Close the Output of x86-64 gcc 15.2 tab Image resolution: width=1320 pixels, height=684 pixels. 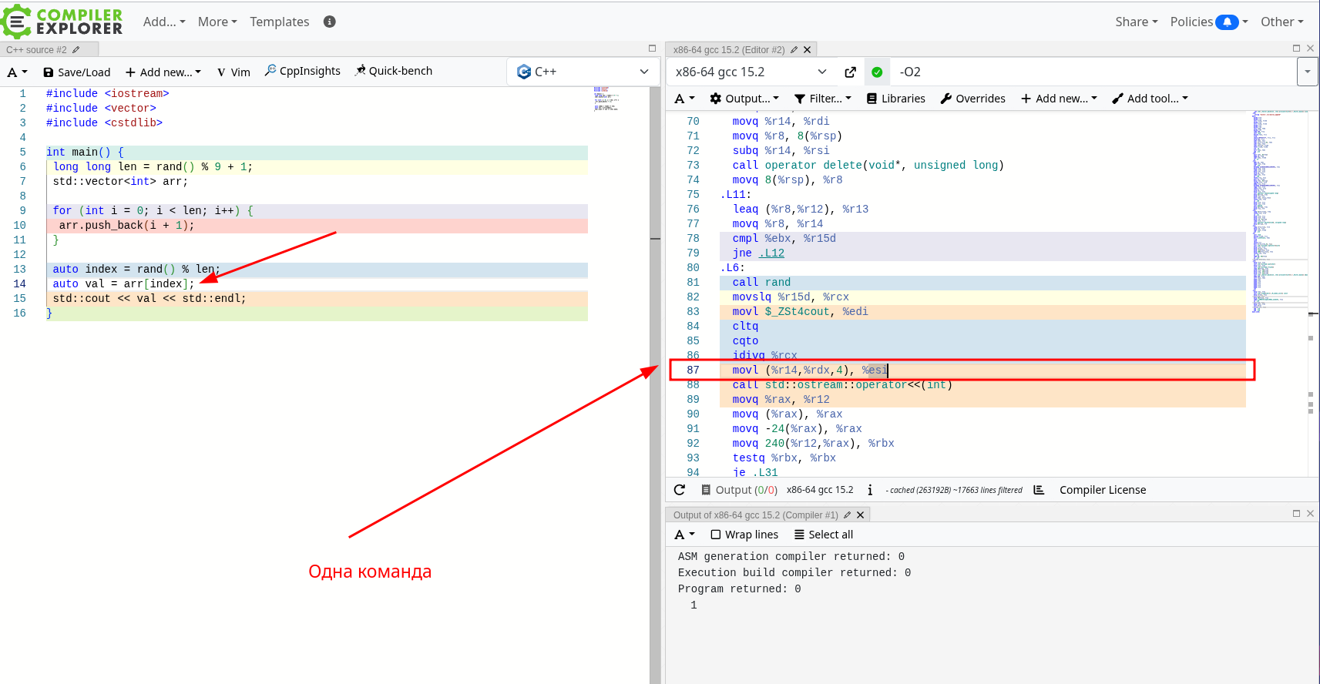tap(860, 515)
